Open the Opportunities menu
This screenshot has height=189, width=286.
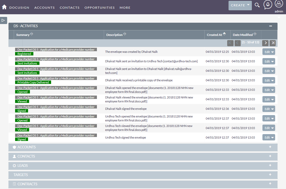click(x=100, y=8)
